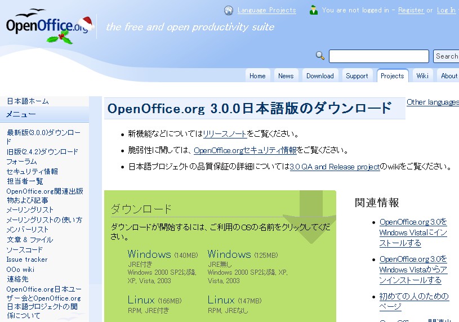Download Windows 125MB without JRE

[229, 254]
